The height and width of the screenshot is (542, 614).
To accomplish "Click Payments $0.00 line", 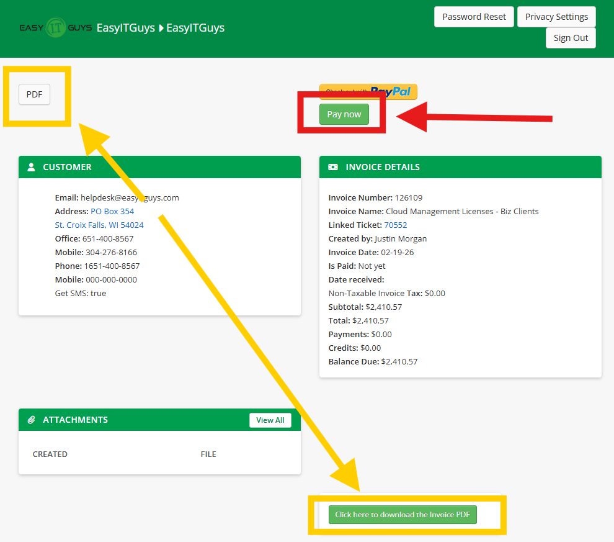I will (360, 334).
